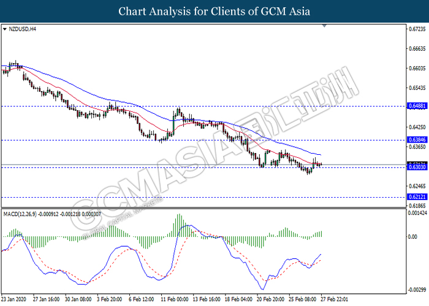This screenshot has width=429, height=306.
Task: Select the NZDUSD,H4 symbol label
Action: (23, 29)
